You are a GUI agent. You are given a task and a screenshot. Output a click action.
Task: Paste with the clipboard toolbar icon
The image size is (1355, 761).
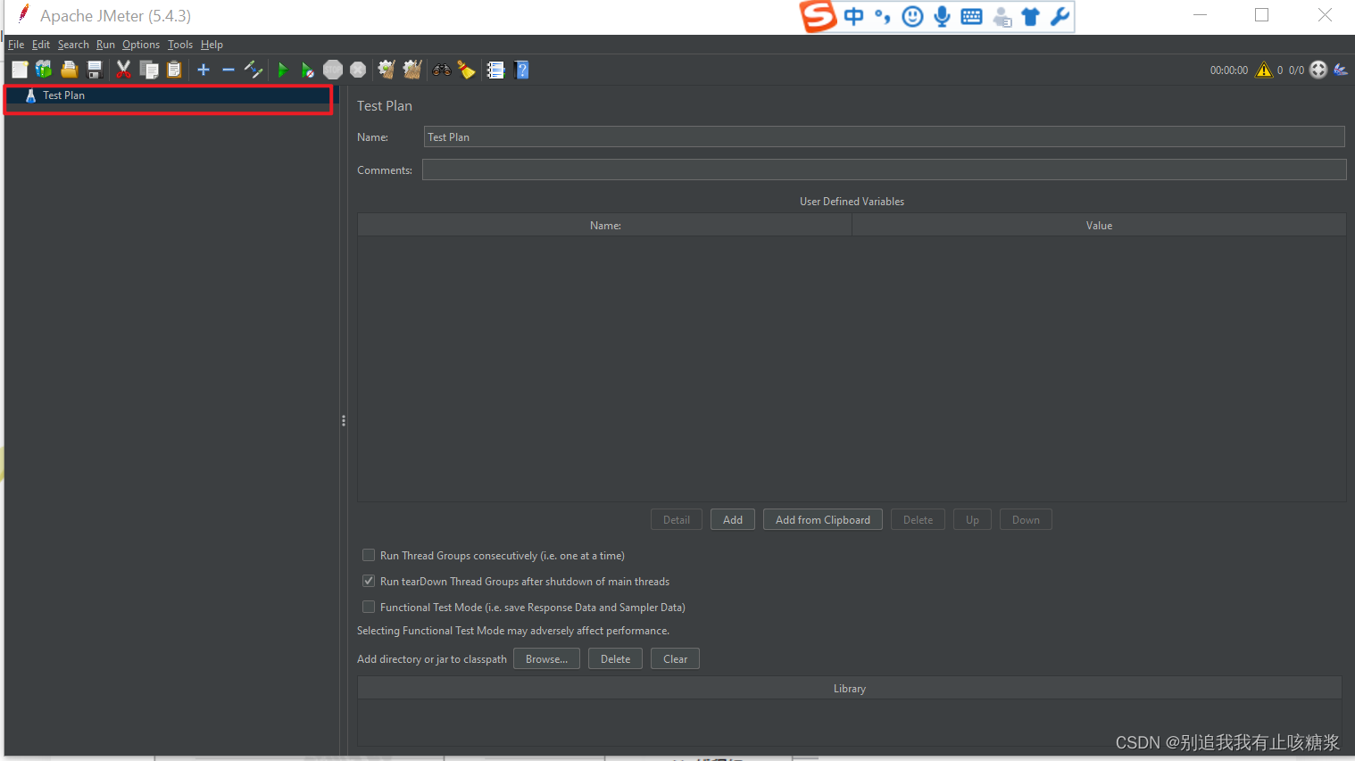pos(174,70)
